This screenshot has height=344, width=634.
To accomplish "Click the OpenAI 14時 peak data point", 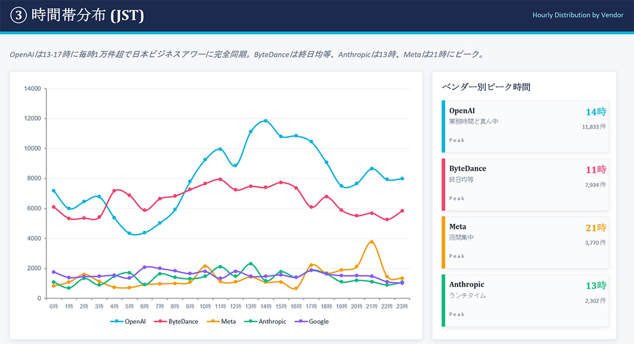I will [x=266, y=121].
